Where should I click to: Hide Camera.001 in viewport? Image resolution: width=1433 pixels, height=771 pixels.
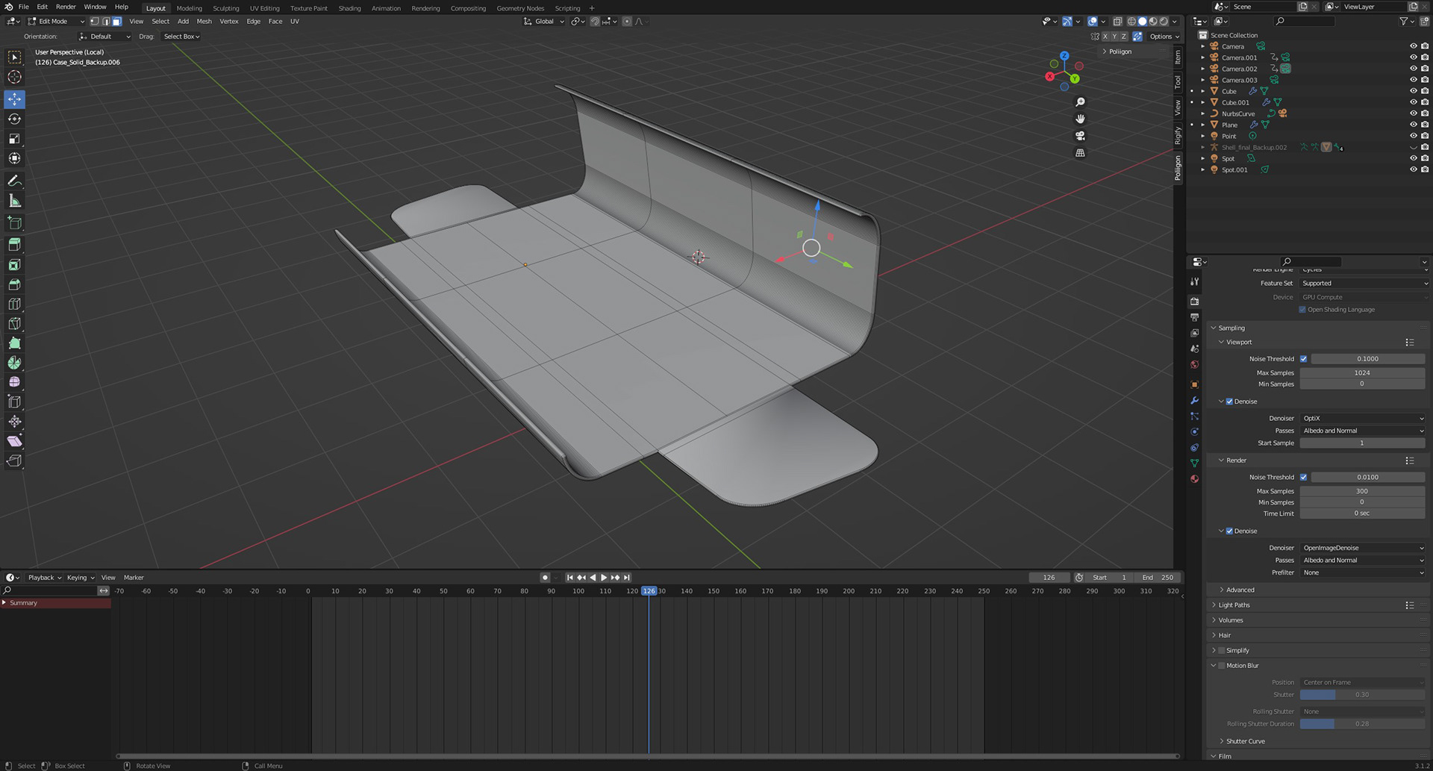(1413, 57)
